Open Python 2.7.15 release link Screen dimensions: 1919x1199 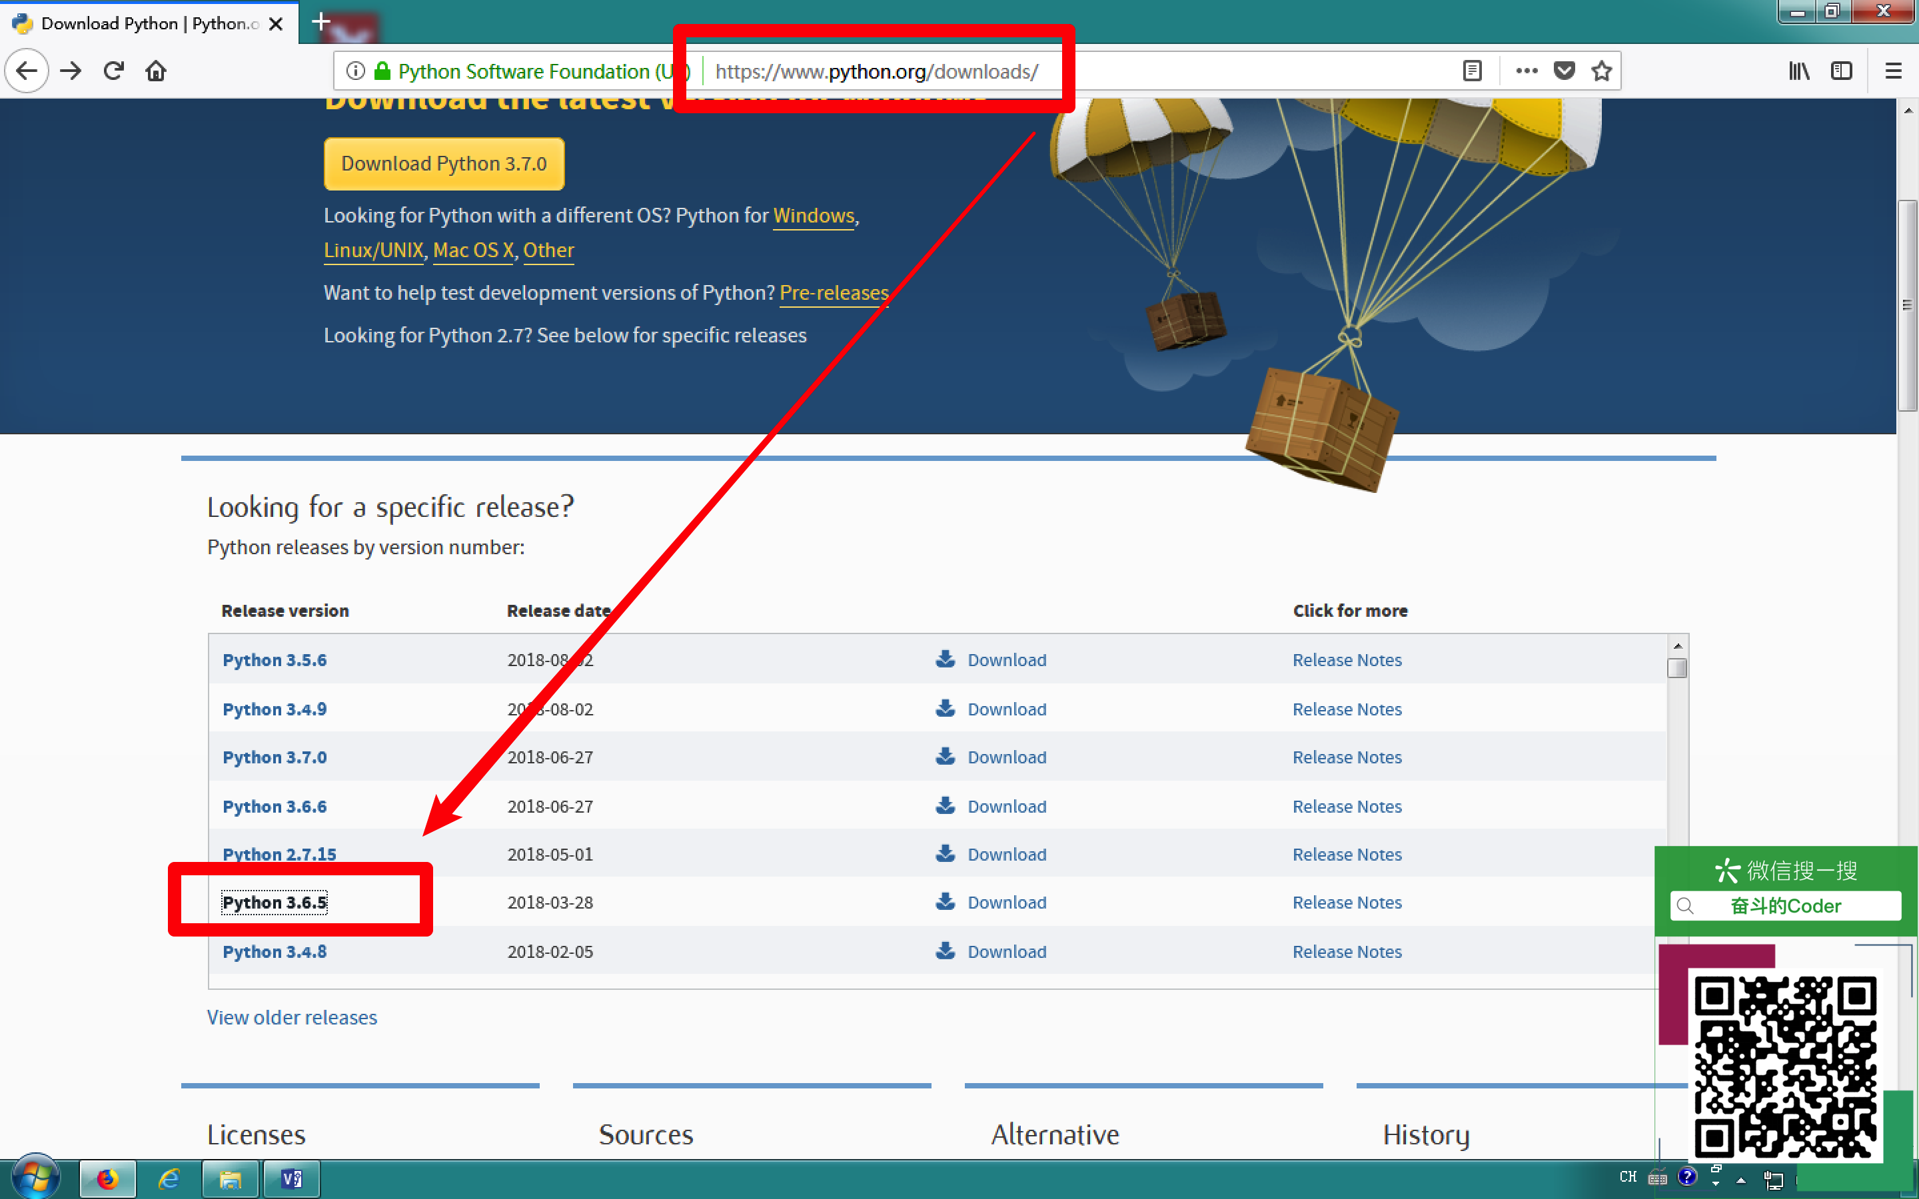[279, 854]
